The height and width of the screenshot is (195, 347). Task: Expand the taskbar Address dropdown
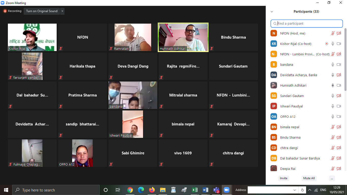point(295,190)
